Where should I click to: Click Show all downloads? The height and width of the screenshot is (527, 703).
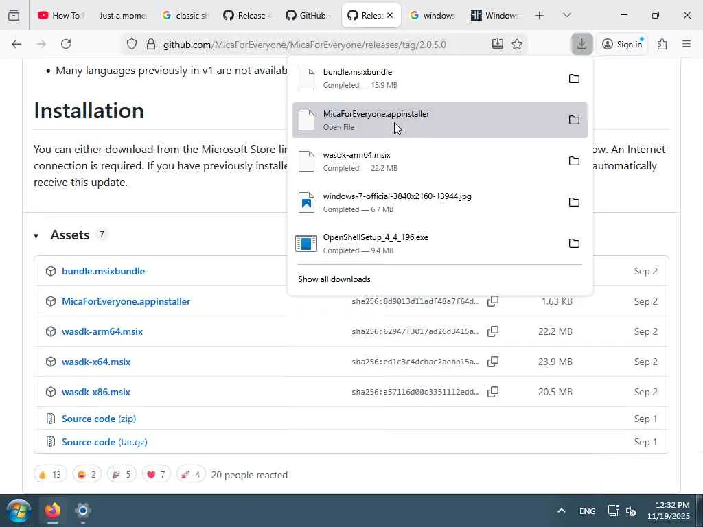(334, 279)
